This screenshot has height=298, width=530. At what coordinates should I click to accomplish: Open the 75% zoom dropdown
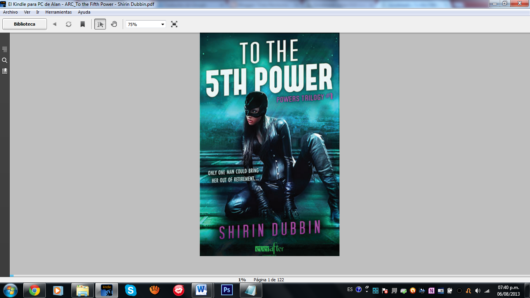click(146, 24)
